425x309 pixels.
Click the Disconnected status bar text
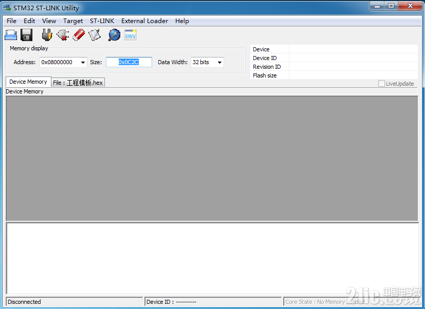(24, 302)
